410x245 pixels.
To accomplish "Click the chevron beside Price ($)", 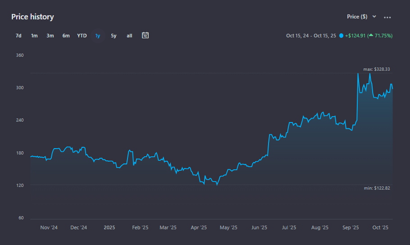I will (x=374, y=17).
